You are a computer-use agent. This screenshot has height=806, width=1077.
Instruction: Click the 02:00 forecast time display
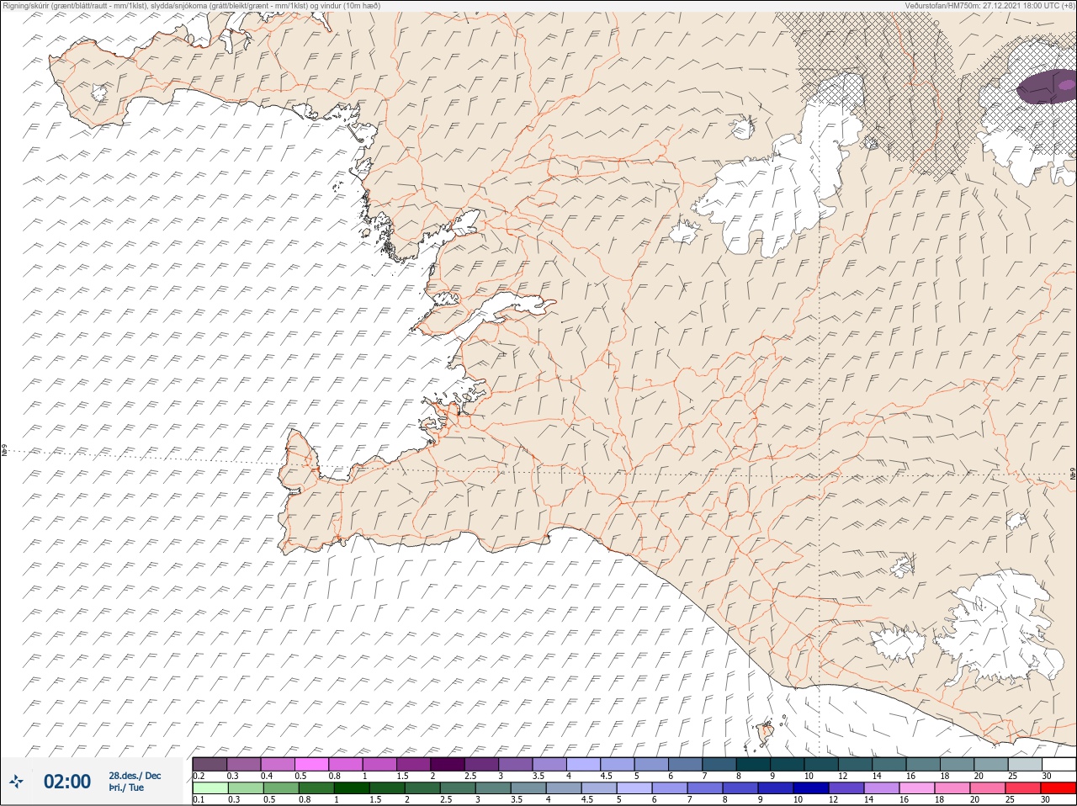click(67, 782)
